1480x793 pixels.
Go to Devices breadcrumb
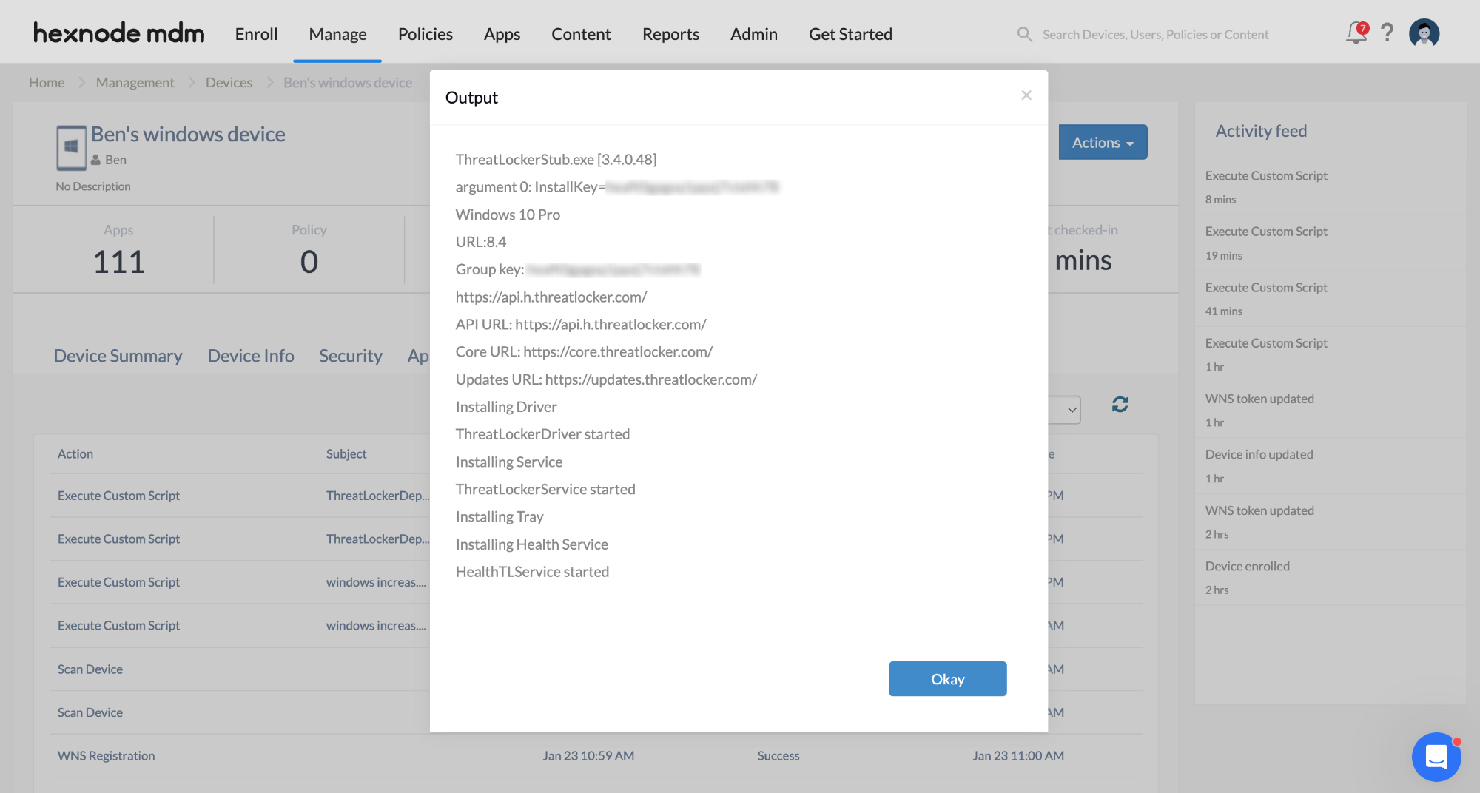(229, 82)
